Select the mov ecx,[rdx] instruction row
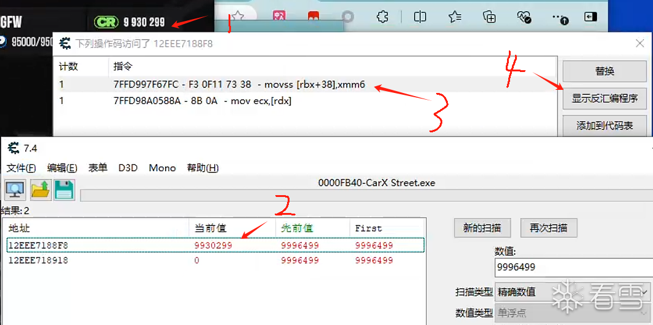Screen dimensions: 653x325 [306, 101]
